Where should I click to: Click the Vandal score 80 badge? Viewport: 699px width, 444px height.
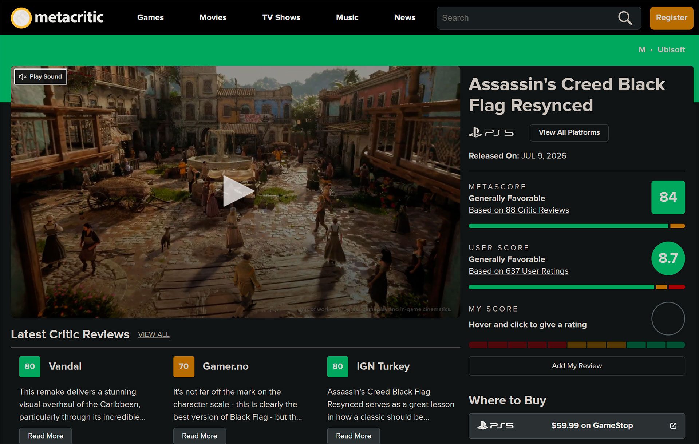point(30,366)
